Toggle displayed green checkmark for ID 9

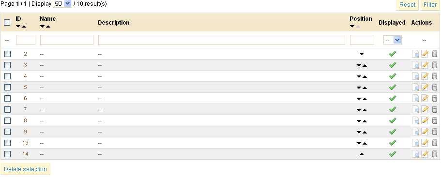click(392, 132)
